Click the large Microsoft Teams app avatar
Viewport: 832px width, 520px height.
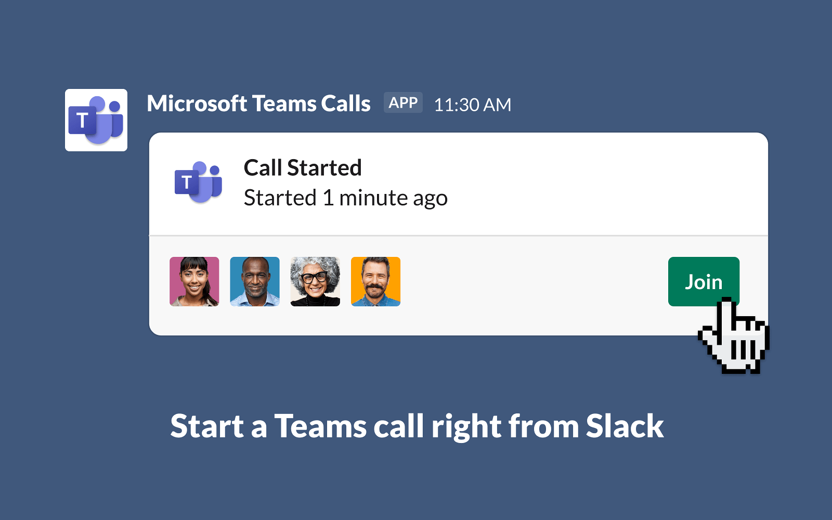[x=96, y=120]
